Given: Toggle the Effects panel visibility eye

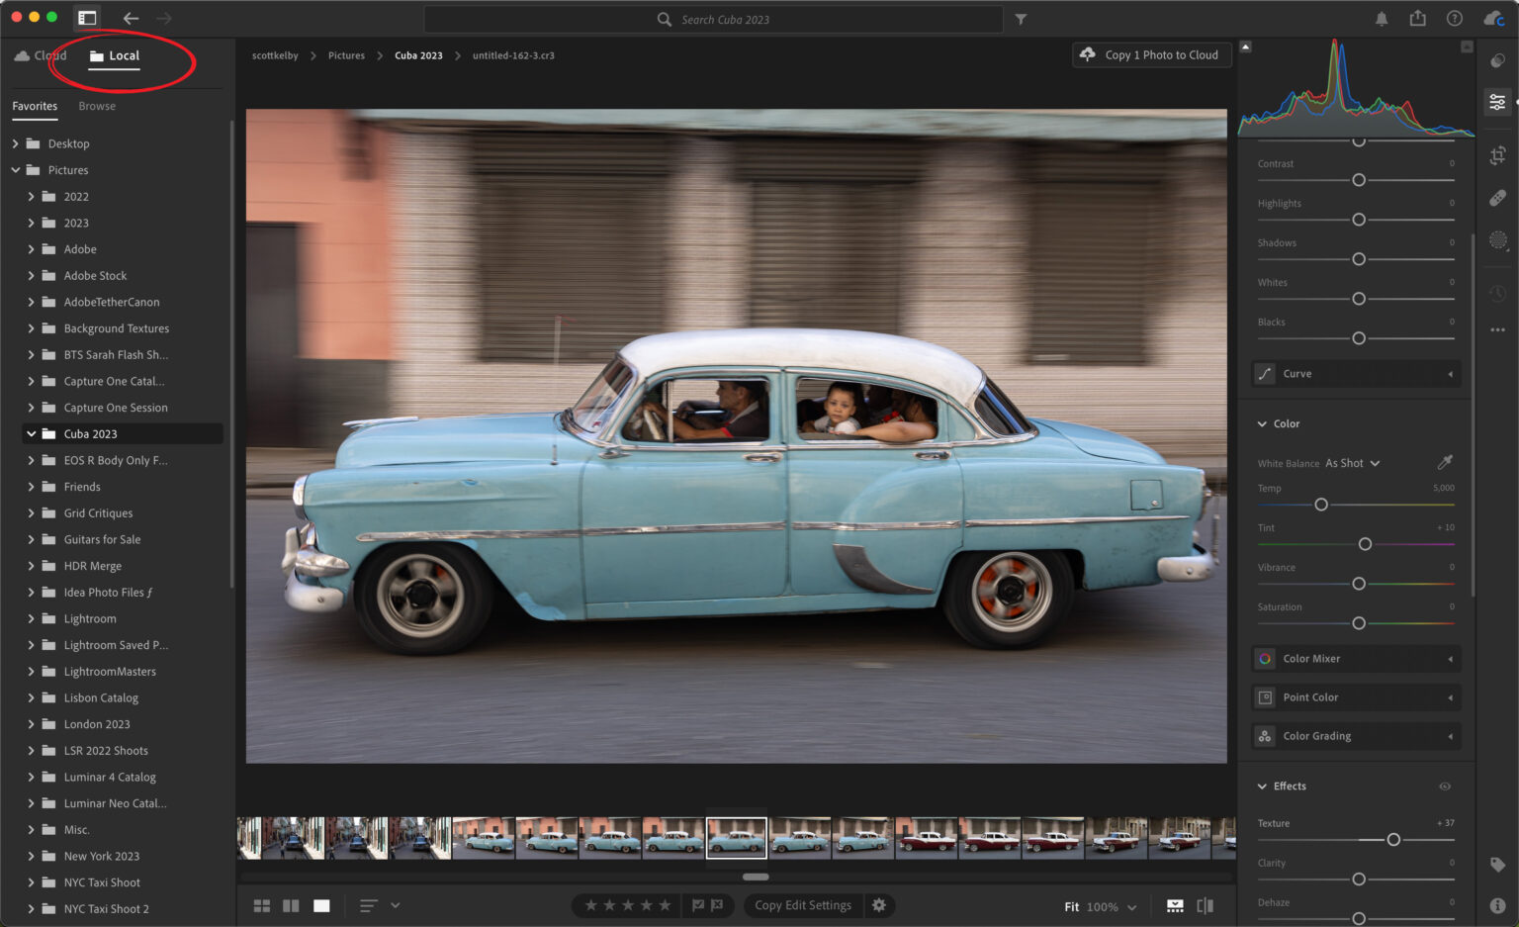Looking at the screenshot, I should tap(1444, 786).
